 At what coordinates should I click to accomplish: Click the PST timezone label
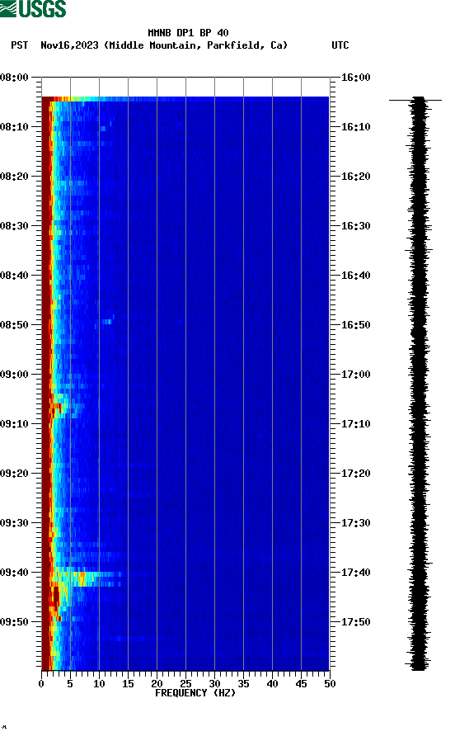(19, 45)
